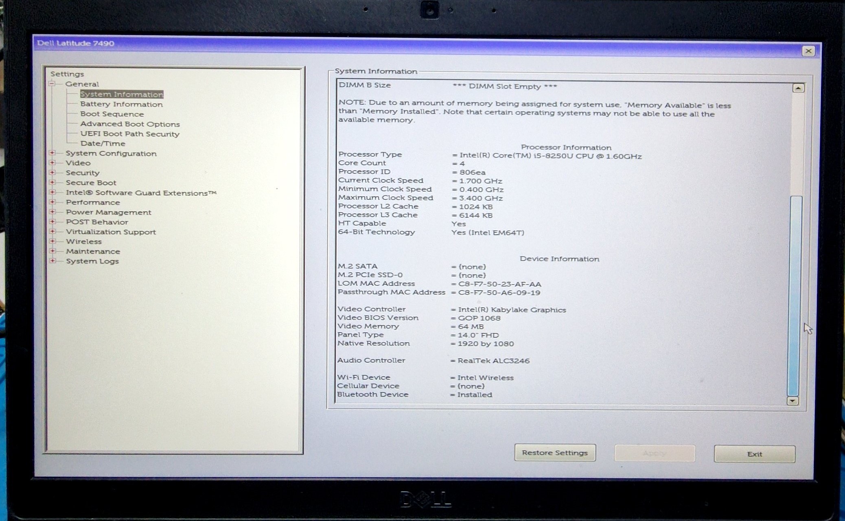Image resolution: width=845 pixels, height=521 pixels.
Task: Expand the System Configuration node
Action: point(53,153)
